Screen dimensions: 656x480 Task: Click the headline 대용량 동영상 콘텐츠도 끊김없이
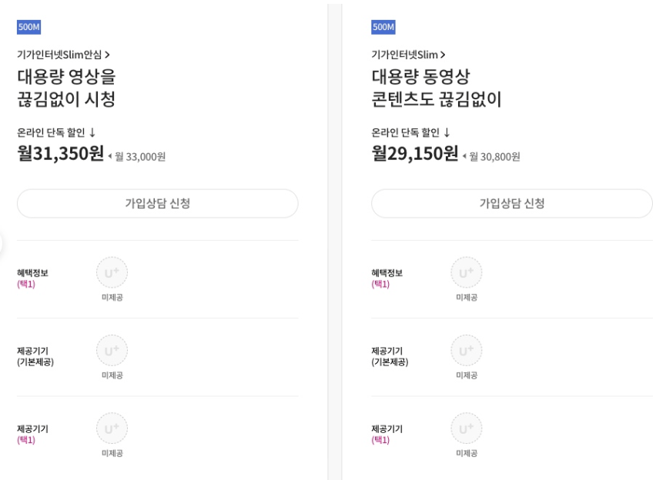point(436,88)
